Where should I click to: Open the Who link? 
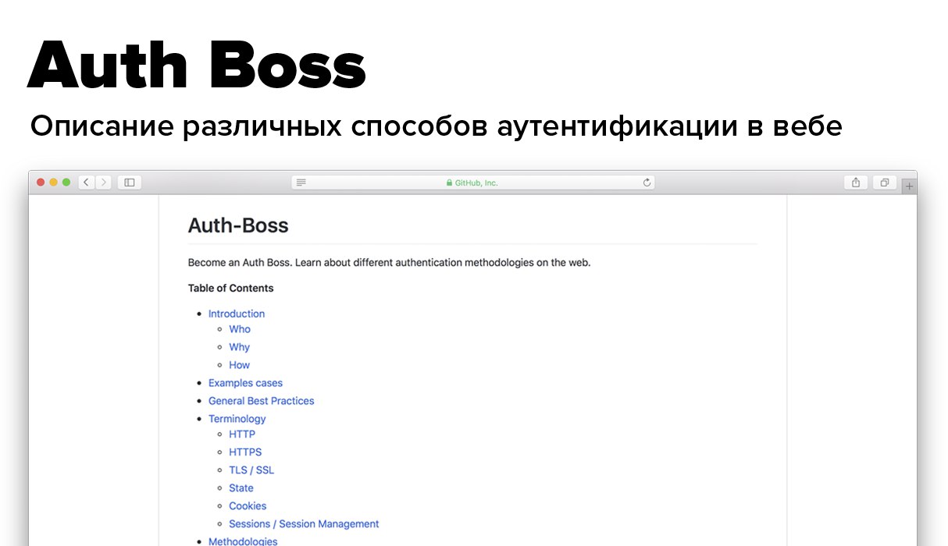tap(240, 329)
